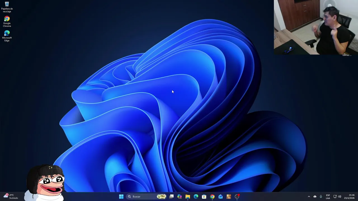Viewport: 358px width, 201px height.
Task: Show hidden system tray icons
Action: [x=309, y=197]
